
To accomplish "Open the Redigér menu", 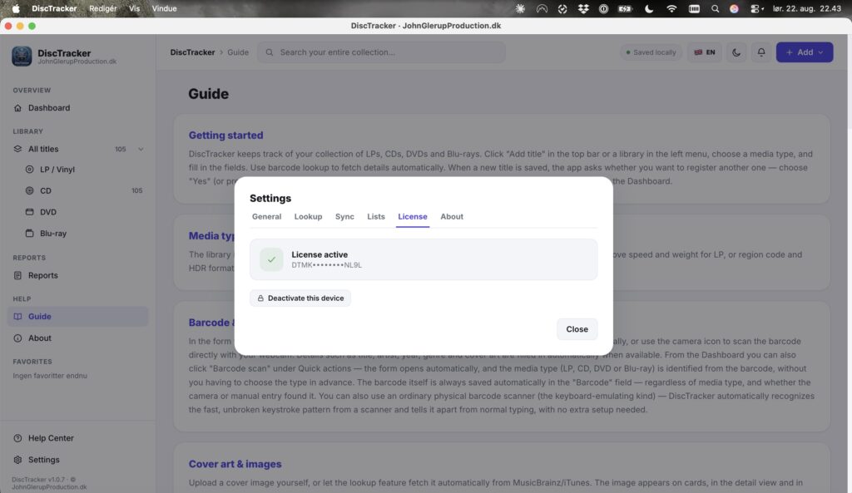I will pyautogui.click(x=102, y=8).
